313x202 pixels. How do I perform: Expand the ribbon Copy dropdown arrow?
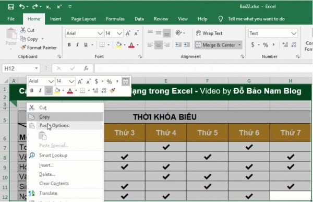coord(42,39)
